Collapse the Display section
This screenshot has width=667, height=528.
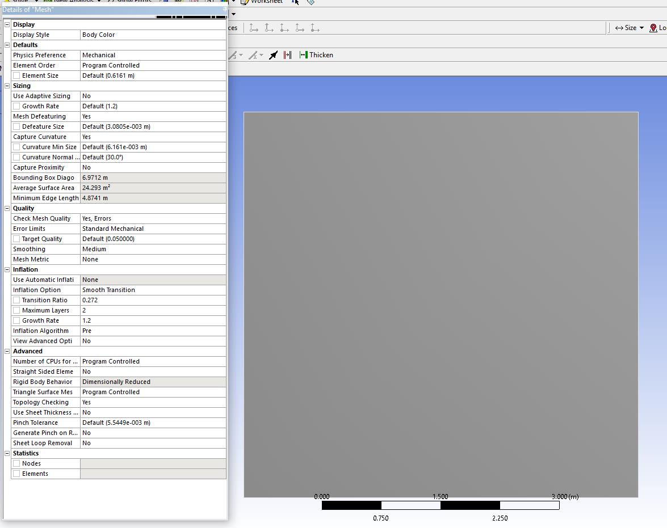7,24
